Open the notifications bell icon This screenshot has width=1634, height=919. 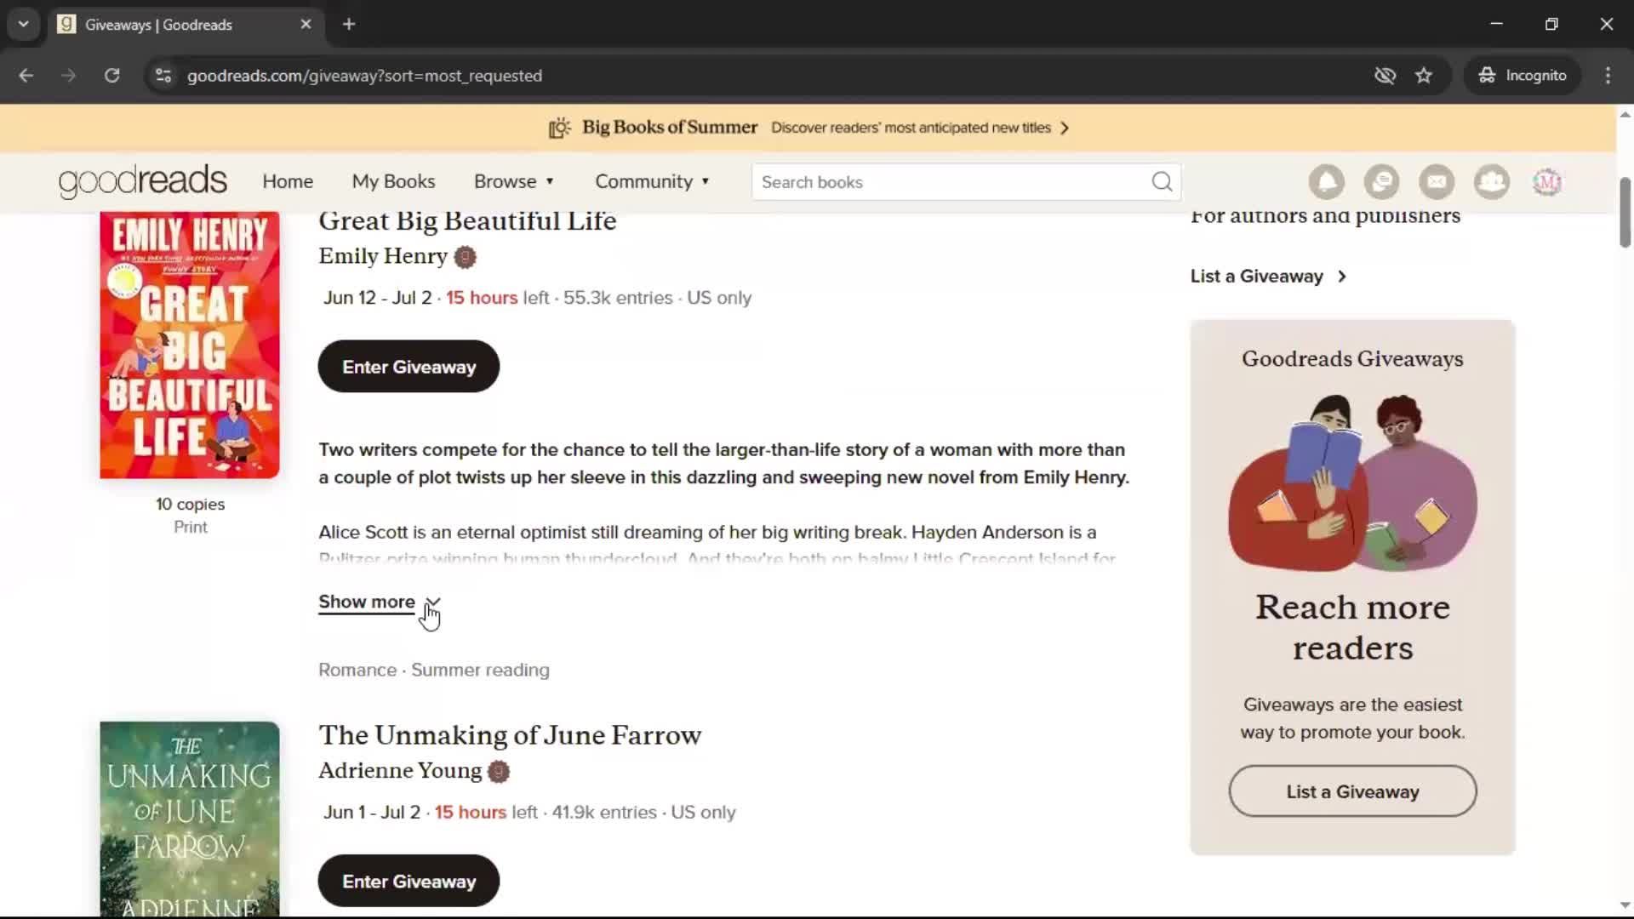point(1327,182)
